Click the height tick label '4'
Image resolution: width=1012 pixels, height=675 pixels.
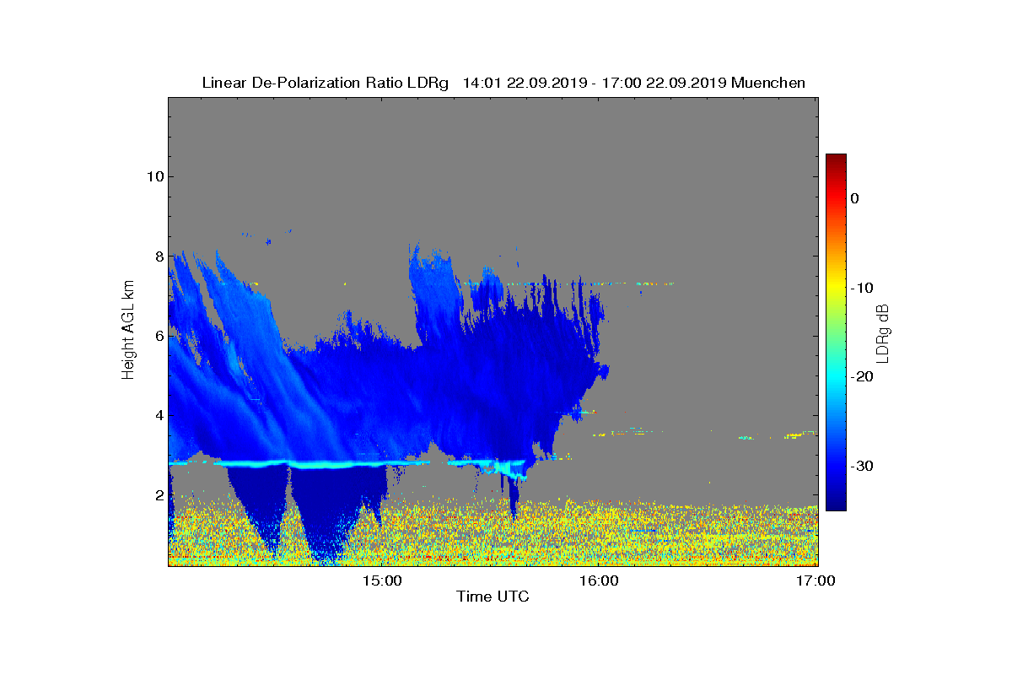[x=158, y=415]
